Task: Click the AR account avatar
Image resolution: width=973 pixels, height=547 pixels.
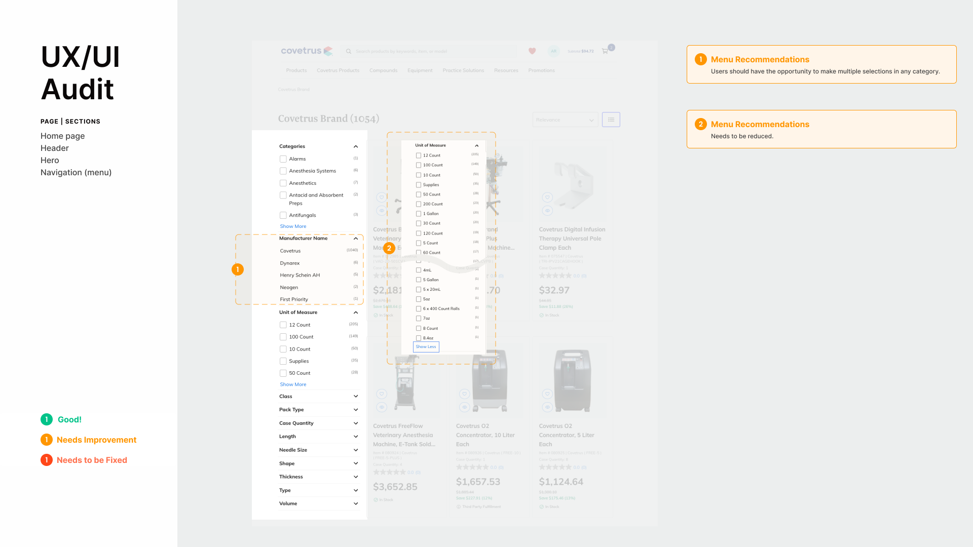Action: (x=553, y=51)
